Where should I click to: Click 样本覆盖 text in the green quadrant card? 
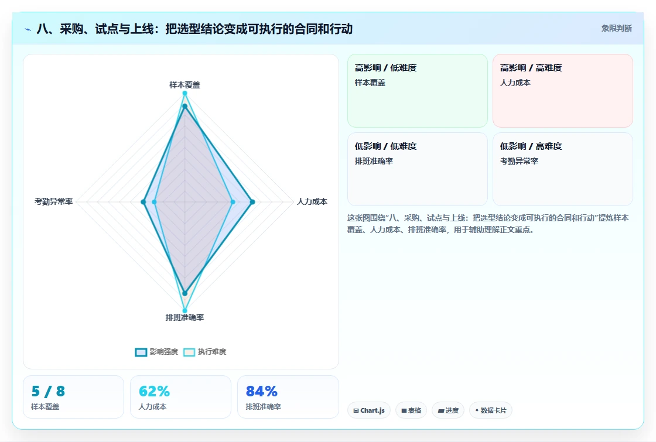tap(370, 83)
